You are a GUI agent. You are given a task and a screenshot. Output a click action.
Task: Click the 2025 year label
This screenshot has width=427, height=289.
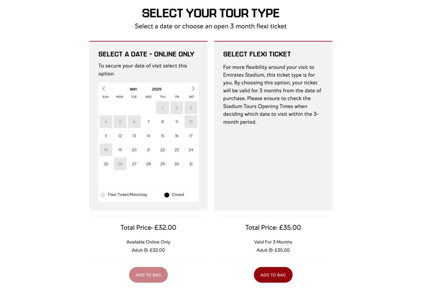157,89
